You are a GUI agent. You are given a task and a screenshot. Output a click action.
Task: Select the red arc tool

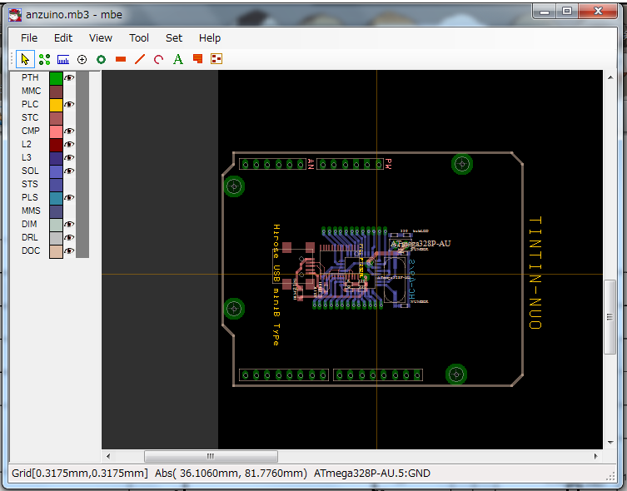[159, 60]
